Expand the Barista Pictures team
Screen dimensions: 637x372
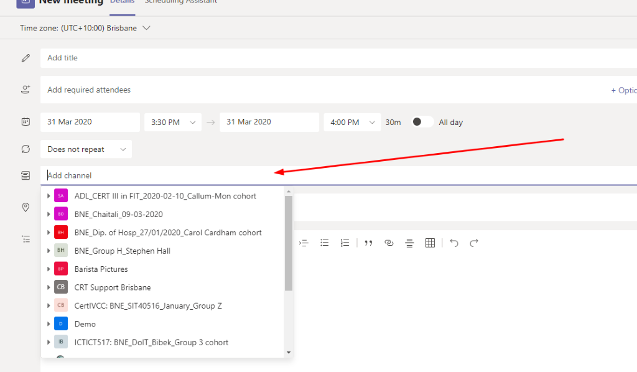[49, 269]
